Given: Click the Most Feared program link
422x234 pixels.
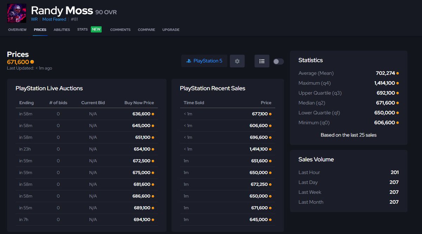Looking at the screenshot, I should pyautogui.click(x=54, y=19).
